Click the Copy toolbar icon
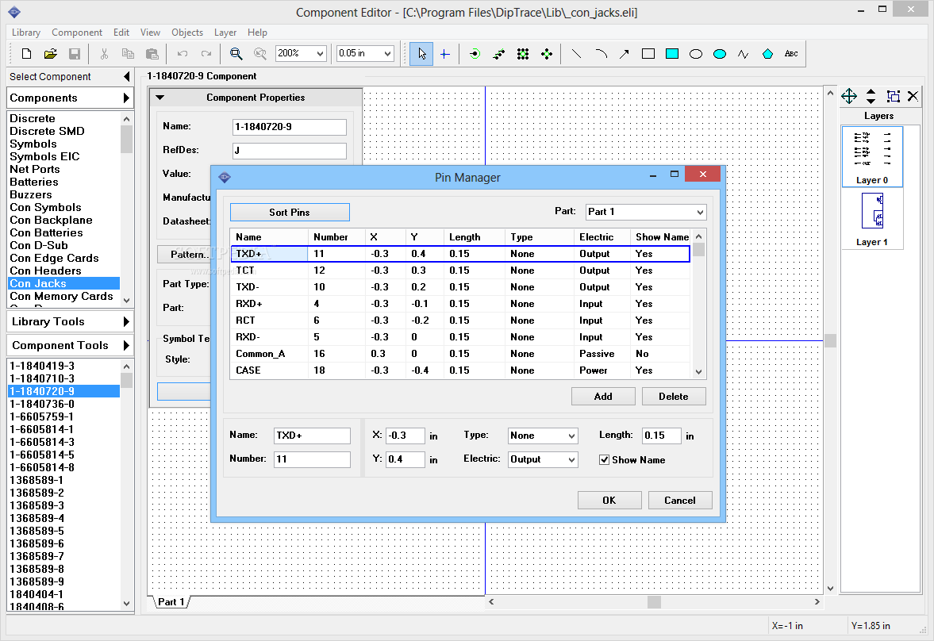934x641 pixels. coord(128,54)
